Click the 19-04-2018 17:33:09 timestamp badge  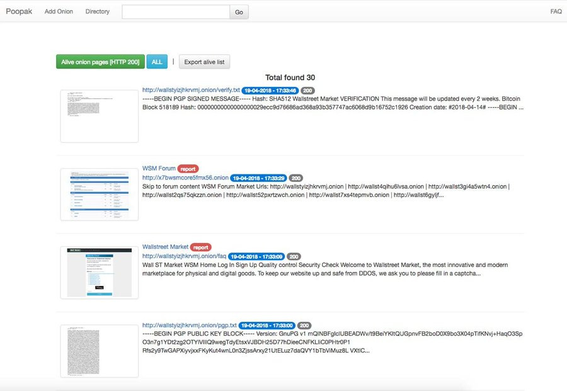click(256, 256)
